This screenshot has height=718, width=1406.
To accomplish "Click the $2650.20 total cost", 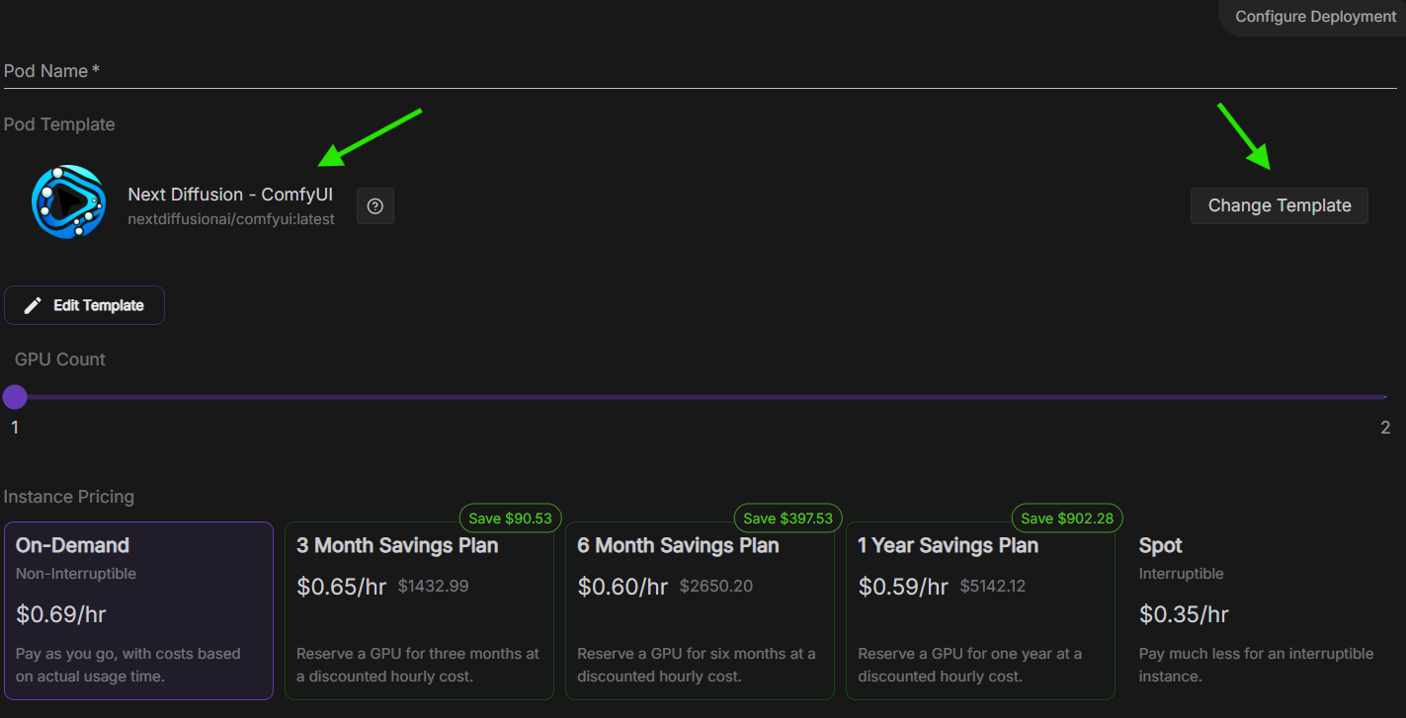I will click(x=716, y=587).
